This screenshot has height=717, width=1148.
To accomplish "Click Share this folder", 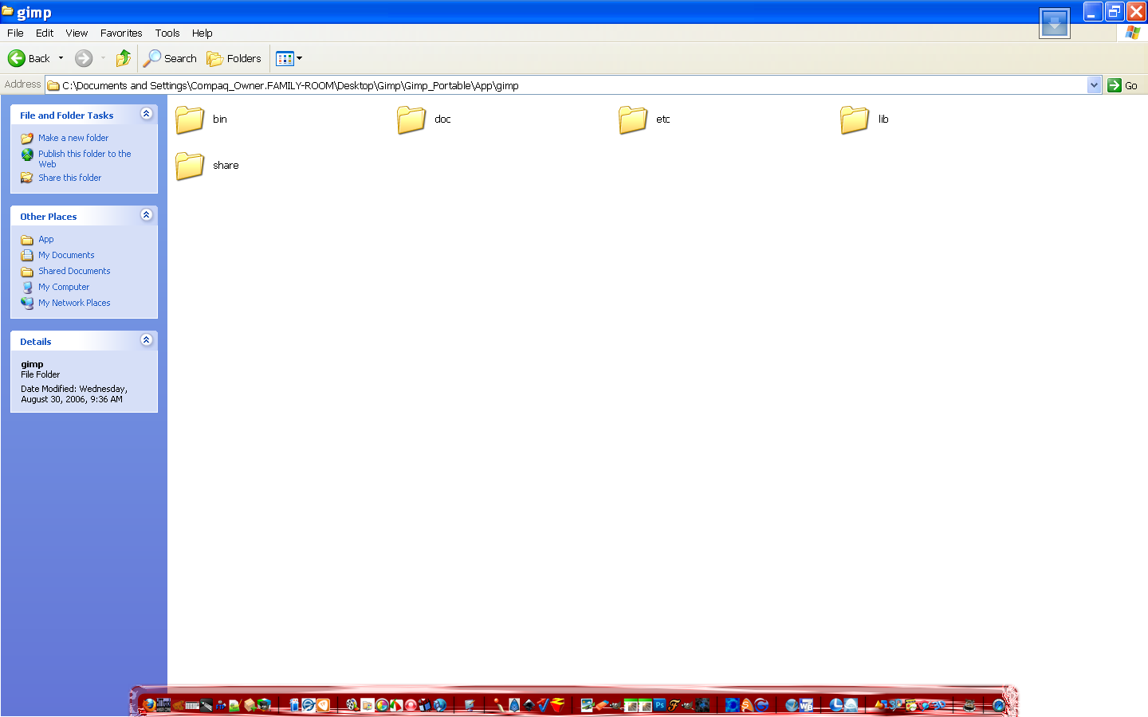I will [70, 178].
